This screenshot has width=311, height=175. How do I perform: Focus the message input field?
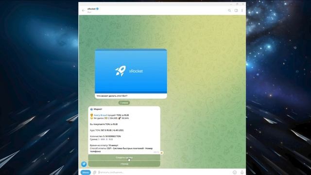(165, 173)
